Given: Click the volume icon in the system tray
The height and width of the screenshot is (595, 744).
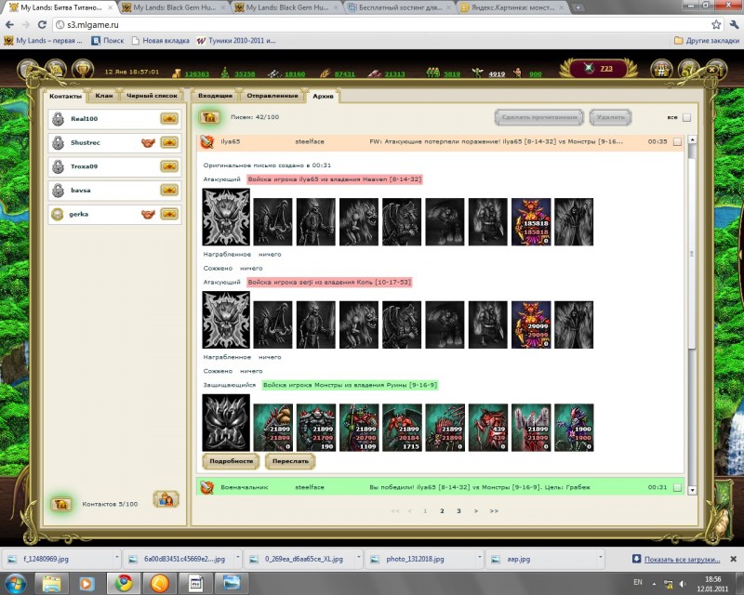Looking at the screenshot, I should coord(683,583).
